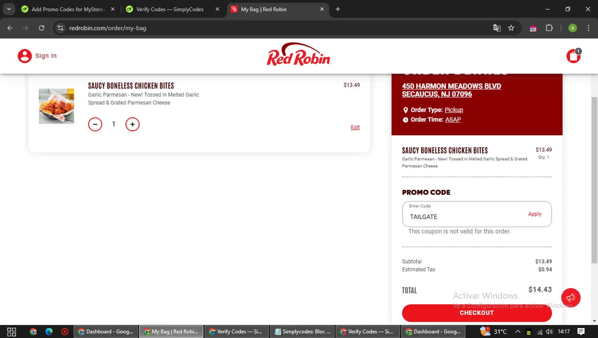The image size is (598, 338).
Task: Open a new browser tab
Action: 338,9
